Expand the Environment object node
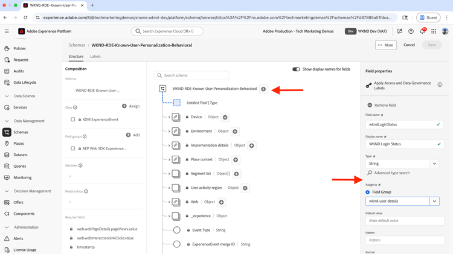 tap(169, 132)
